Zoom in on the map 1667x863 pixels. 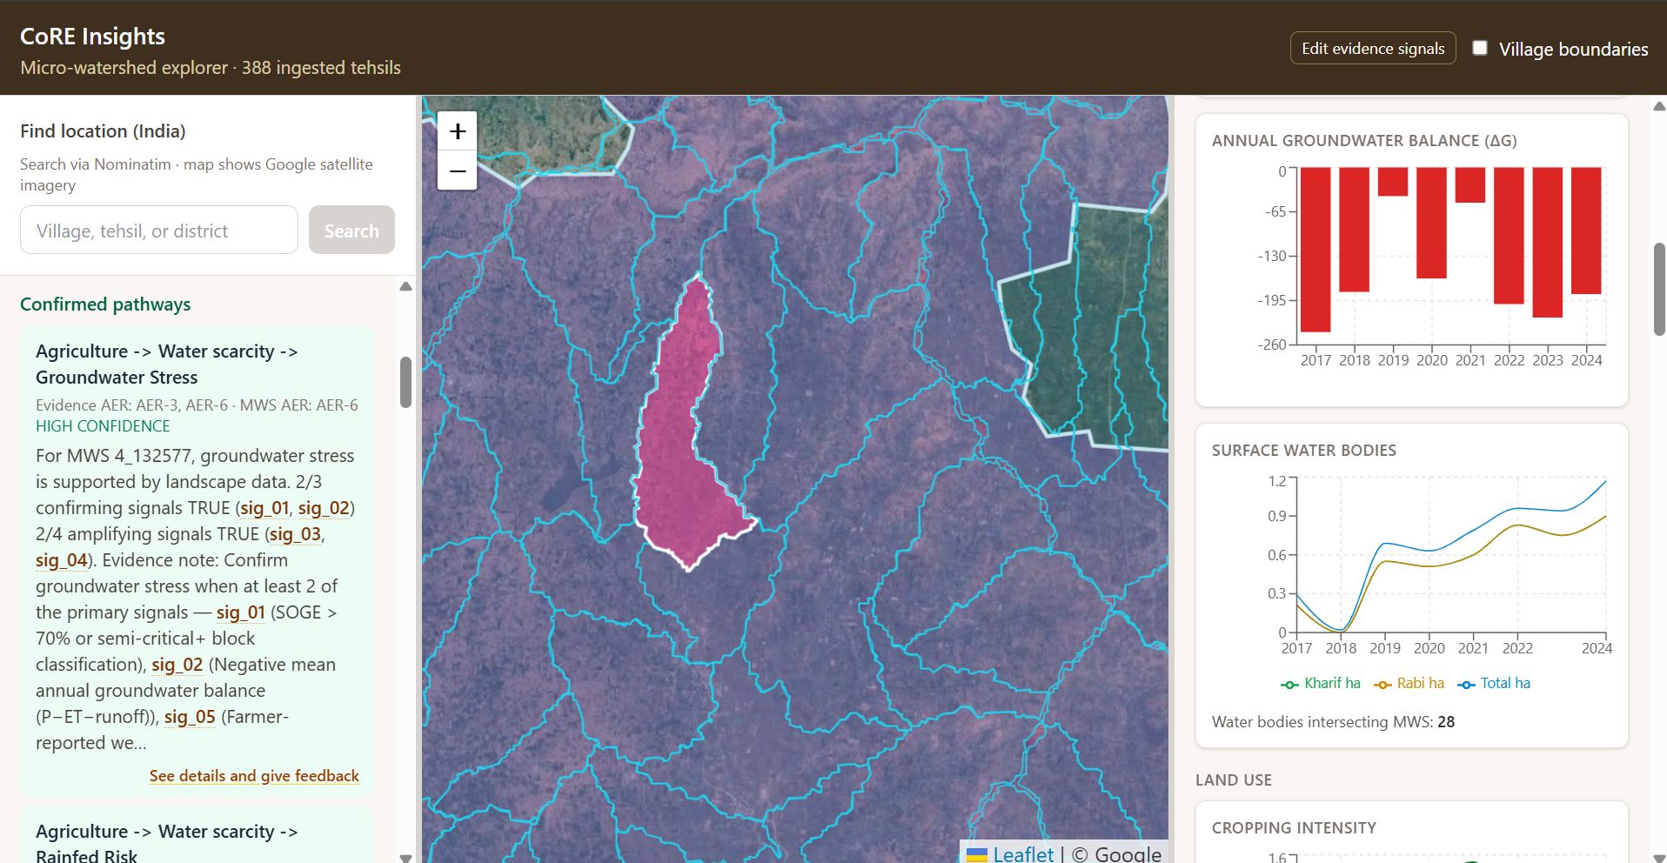tap(458, 131)
